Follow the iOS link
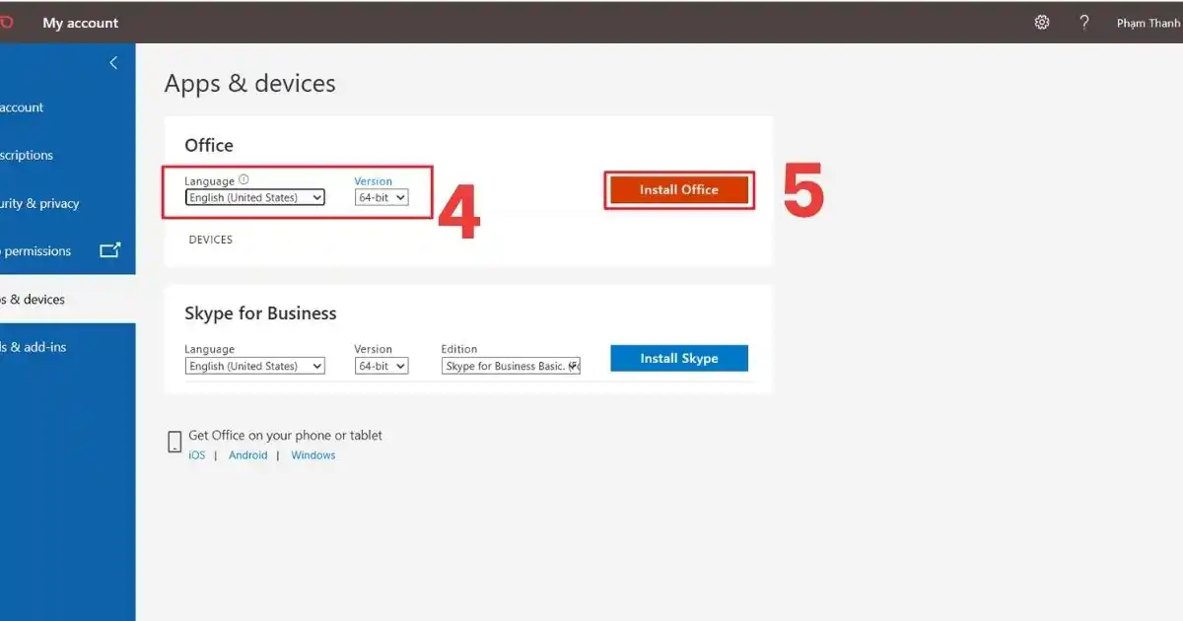 [x=197, y=455]
